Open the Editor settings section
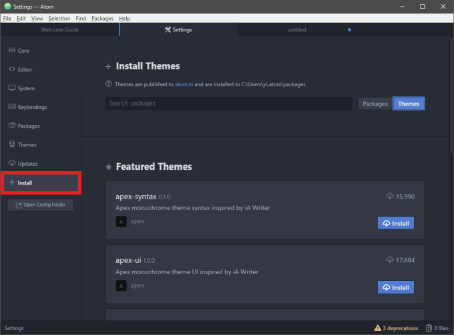Image resolution: width=454 pixels, height=335 pixels. pyautogui.click(x=41, y=70)
